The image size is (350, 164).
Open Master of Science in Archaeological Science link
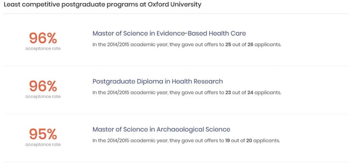click(161, 129)
